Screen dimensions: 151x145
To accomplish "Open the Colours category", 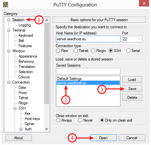I will [24, 77].
